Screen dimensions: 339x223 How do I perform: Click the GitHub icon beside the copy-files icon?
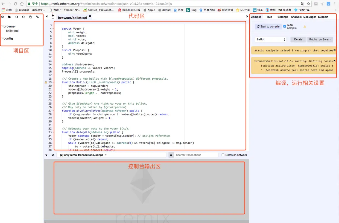(x=23, y=17)
